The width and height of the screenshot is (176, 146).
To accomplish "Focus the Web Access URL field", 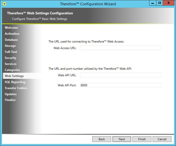I will [x=121, y=48].
